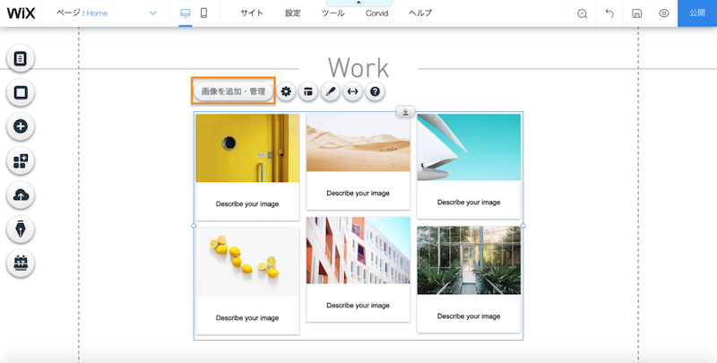Open the Add Apps grid icon
This screenshot has height=363, width=717.
(x=21, y=161)
